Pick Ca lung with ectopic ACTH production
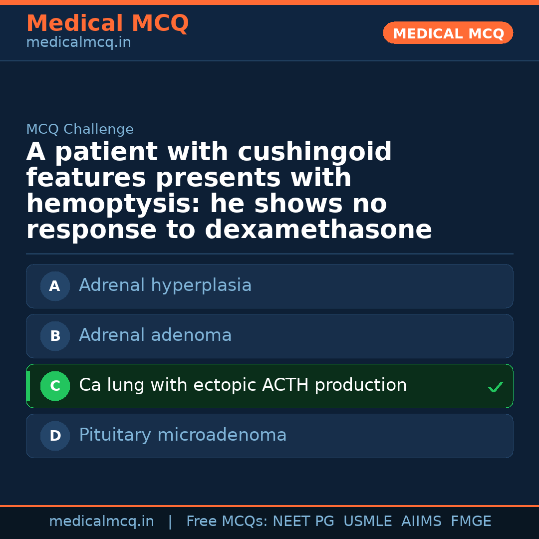539x539 pixels. [x=243, y=385]
